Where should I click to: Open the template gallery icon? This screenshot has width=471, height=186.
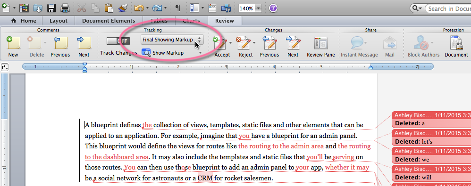tap(24, 8)
